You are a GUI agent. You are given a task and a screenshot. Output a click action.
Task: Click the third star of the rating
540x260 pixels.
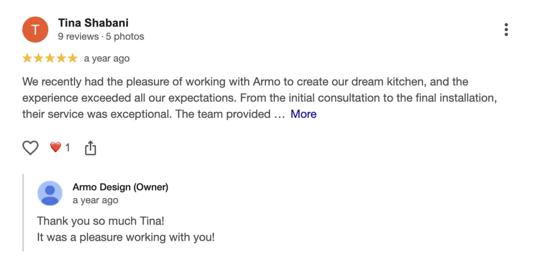[49, 58]
